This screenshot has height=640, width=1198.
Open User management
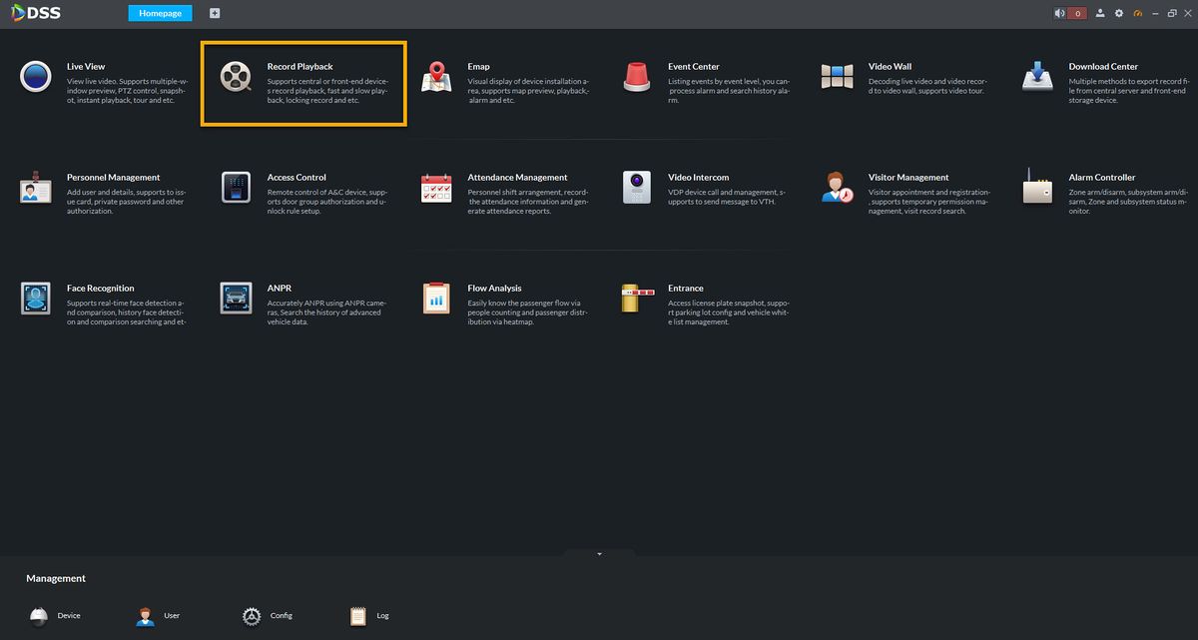[x=160, y=616]
